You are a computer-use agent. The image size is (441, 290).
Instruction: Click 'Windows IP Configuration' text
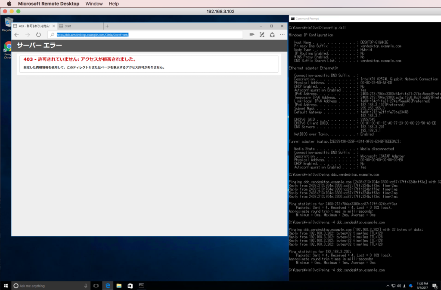click(x=311, y=35)
